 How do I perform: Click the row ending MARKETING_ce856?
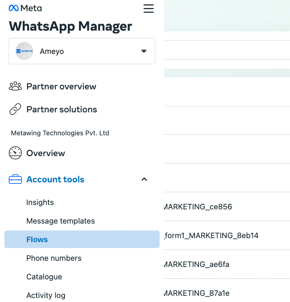tap(227, 206)
